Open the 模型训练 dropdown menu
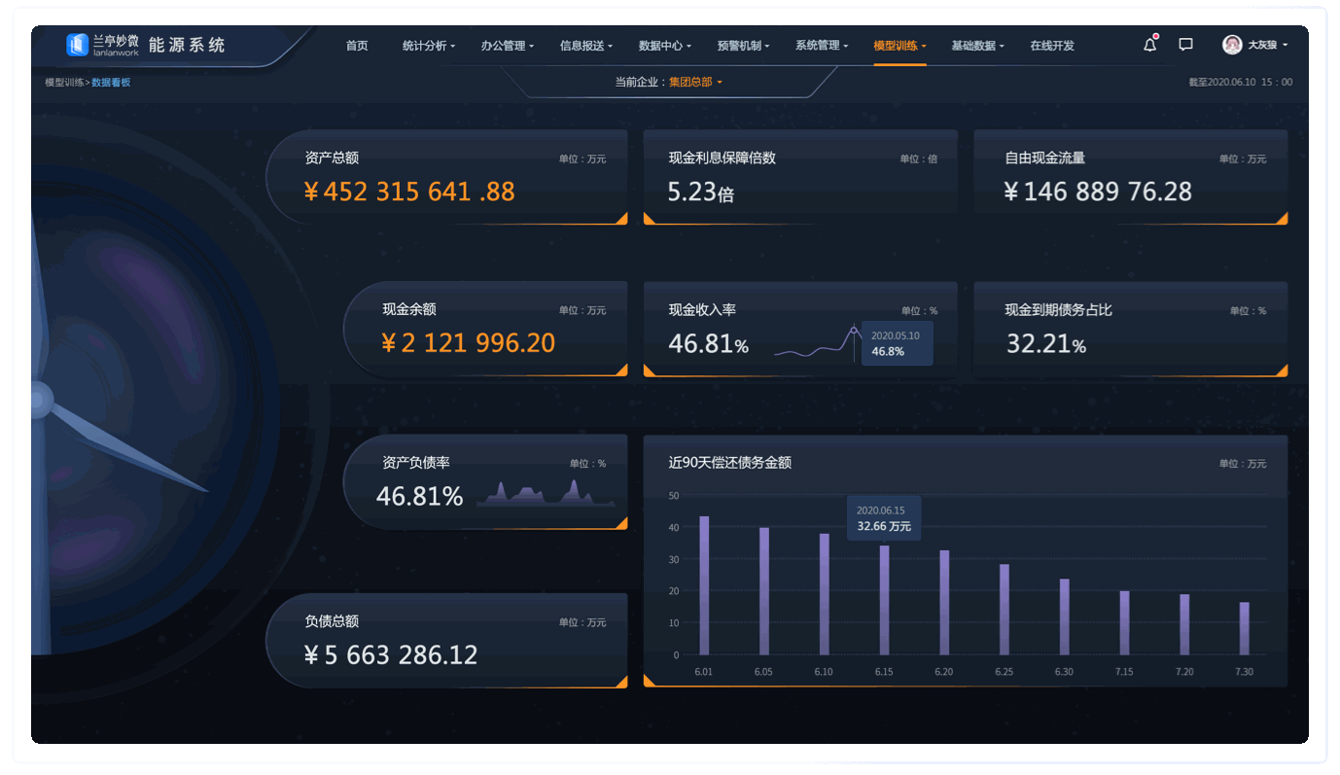This screenshot has height=775, width=1340. pyautogui.click(x=897, y=45)
